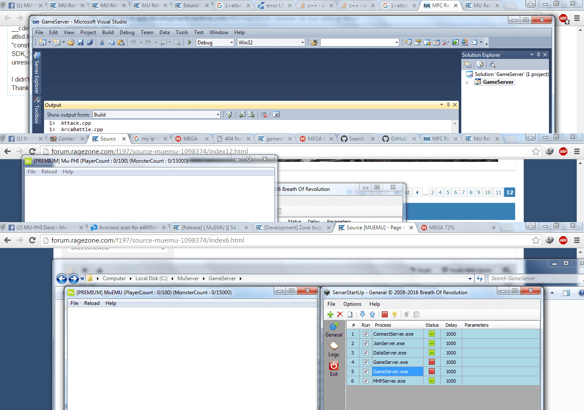584x410 pixels.
Task: Click Computer in the Explorer breadcrumb
Action: (114, 278)
